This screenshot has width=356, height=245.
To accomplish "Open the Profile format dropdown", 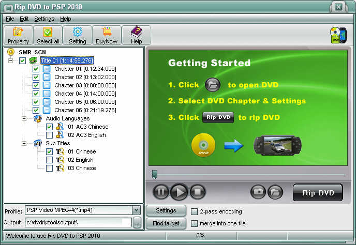I will [136, 210].
